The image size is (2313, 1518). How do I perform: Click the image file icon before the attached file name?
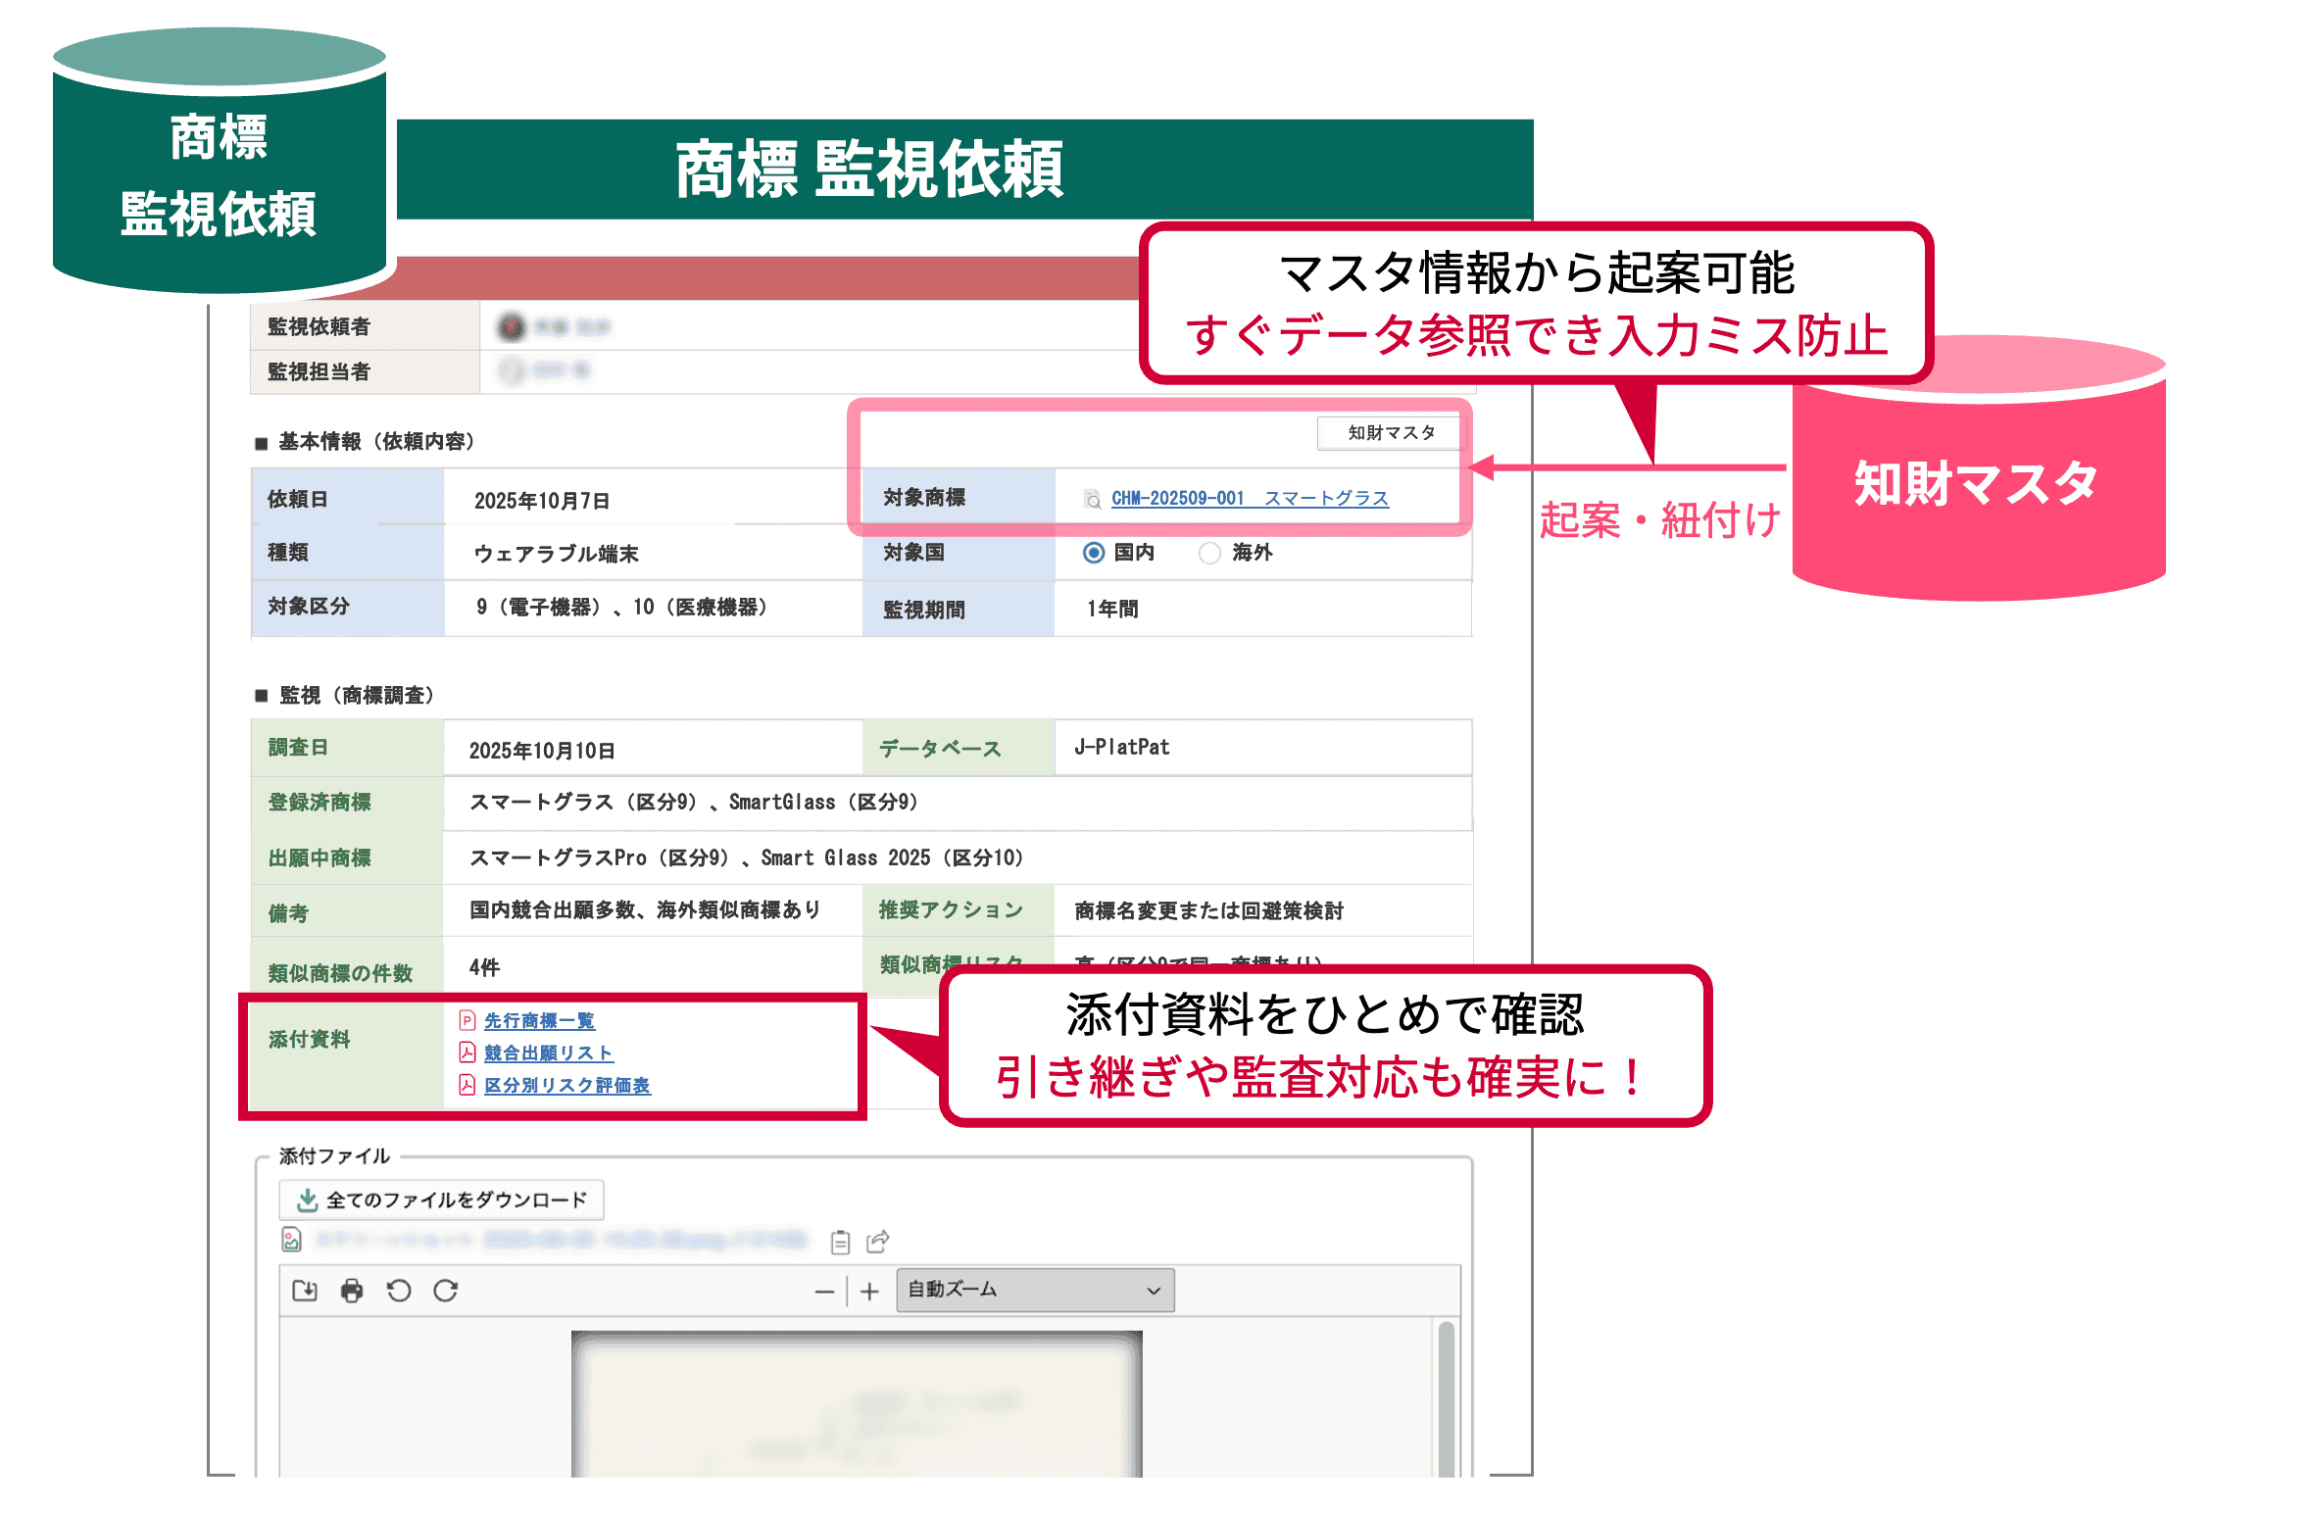click(291, 1240)
